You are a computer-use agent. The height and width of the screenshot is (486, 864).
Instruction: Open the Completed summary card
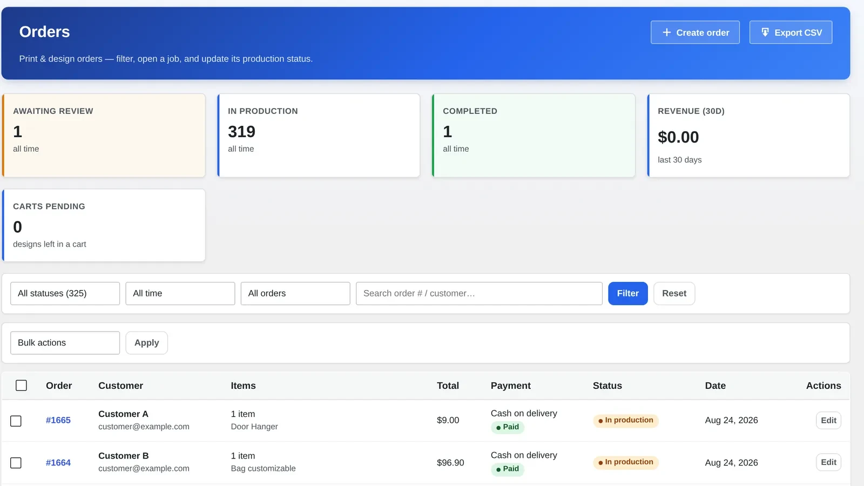pos(534,136)
